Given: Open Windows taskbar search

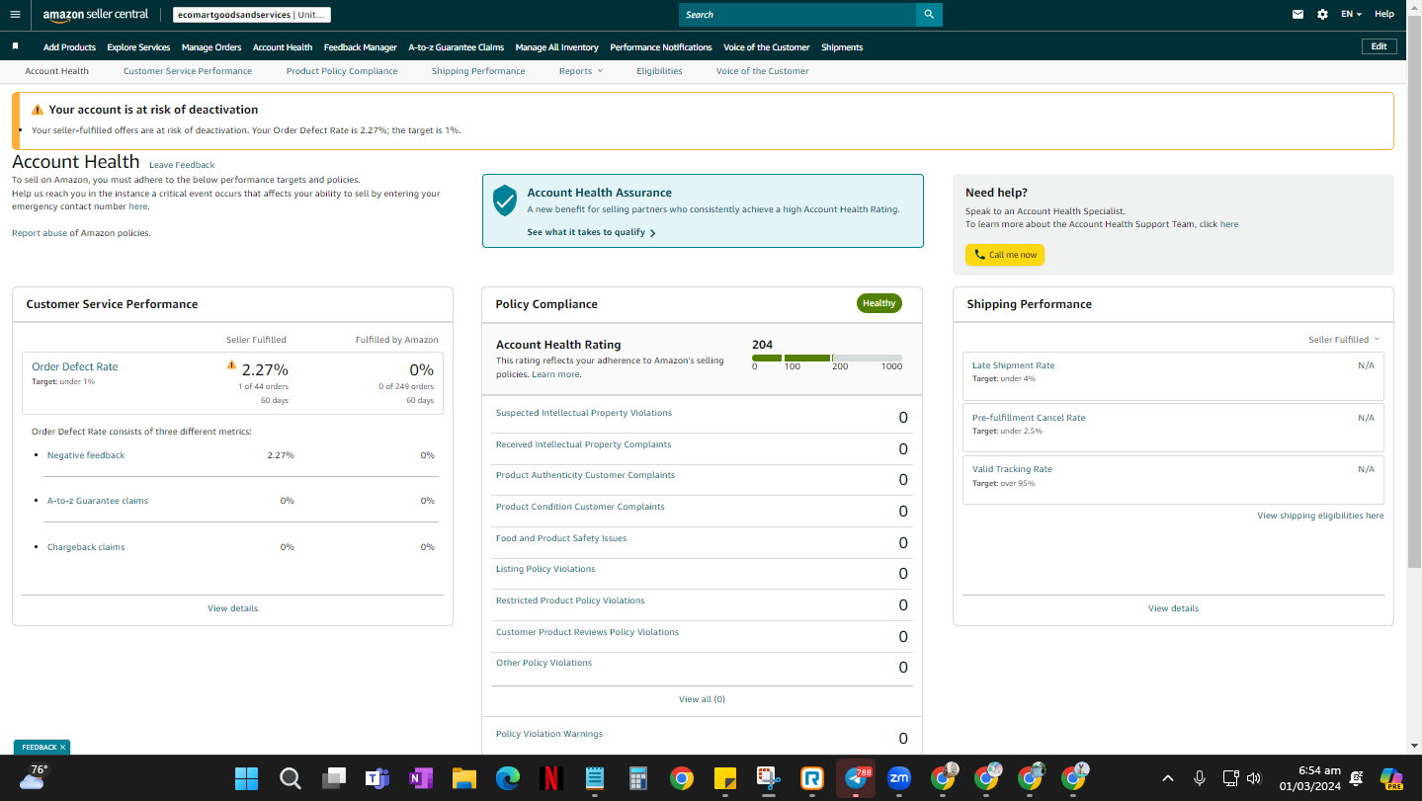Looking at the screenshot, I should pos(291,778).
